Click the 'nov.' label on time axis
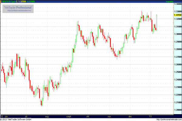 tap(110, 116)
